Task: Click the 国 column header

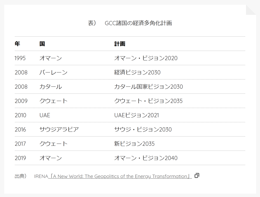Action: point(42,44)
